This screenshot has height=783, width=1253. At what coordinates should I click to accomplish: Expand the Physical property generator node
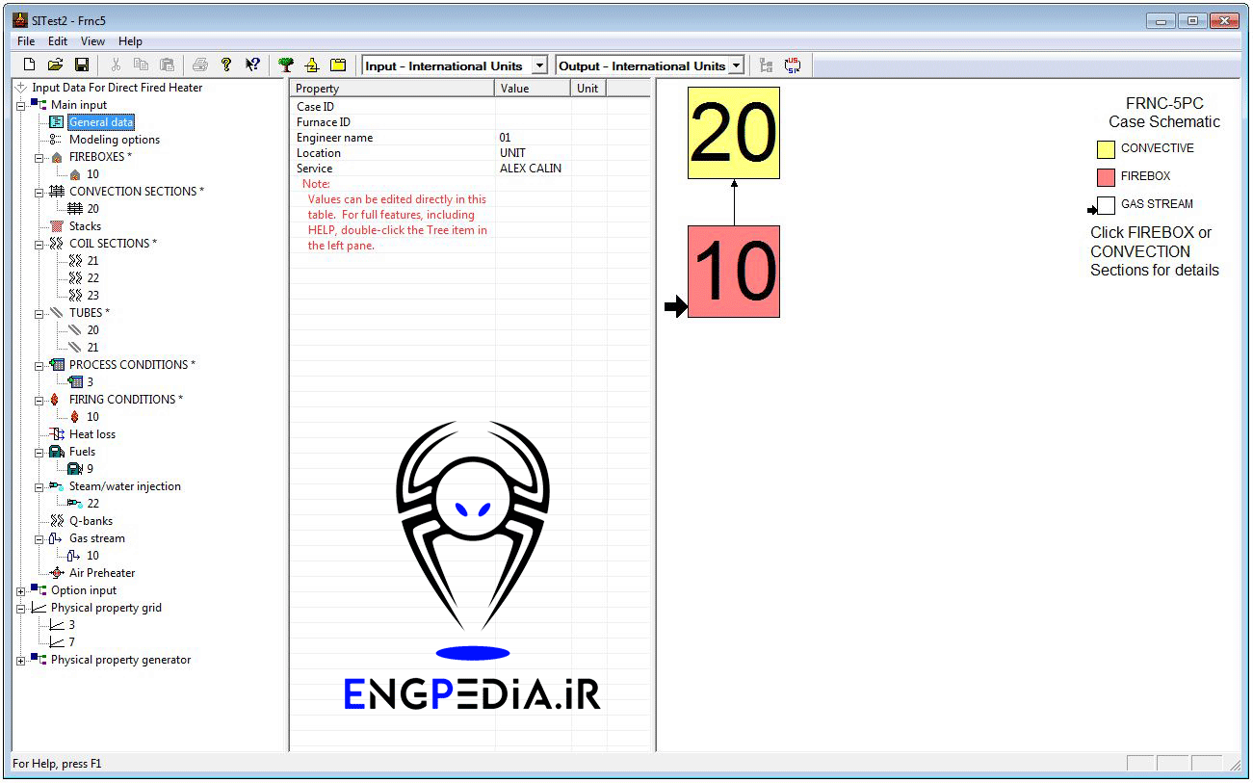(21, 660)
